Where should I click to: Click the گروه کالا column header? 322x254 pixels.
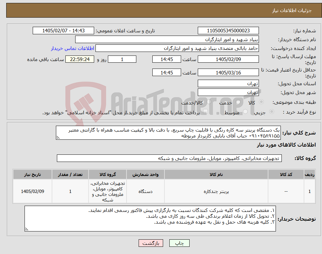tap(108, 174)
